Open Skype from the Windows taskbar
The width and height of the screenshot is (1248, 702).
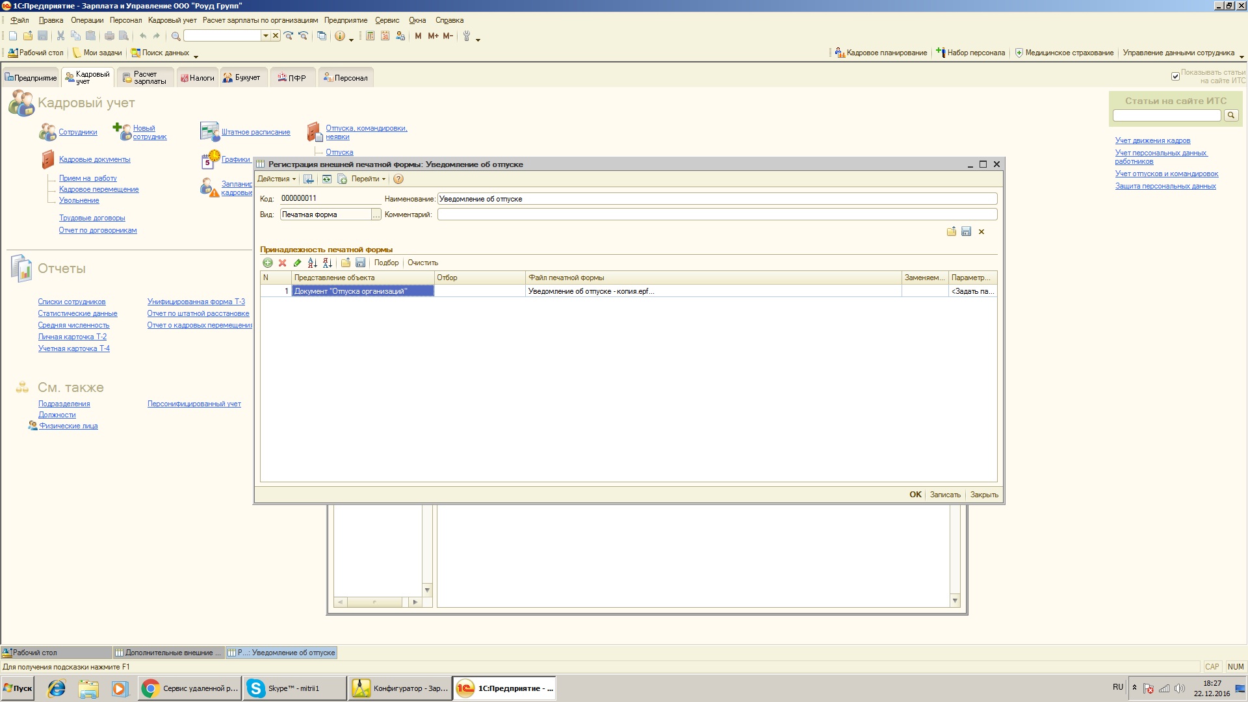294,688
